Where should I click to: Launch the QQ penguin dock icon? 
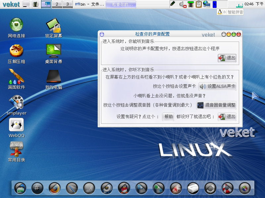click(124, 188)
